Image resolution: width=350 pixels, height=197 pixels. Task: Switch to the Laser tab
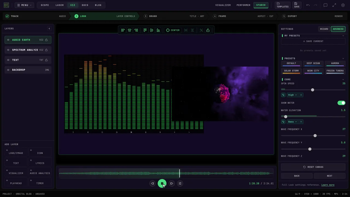coord(60,5)
